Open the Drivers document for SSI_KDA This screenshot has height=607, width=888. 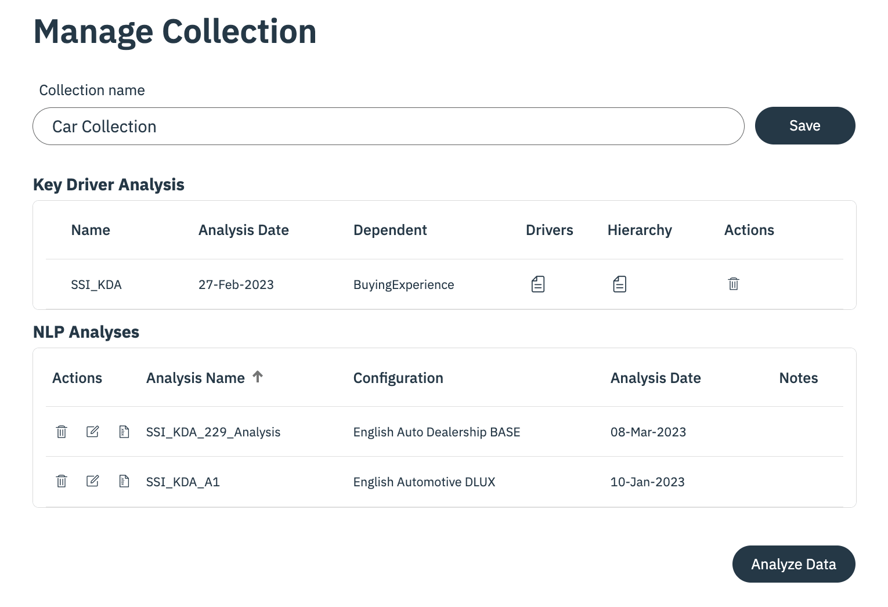(537, 284)
